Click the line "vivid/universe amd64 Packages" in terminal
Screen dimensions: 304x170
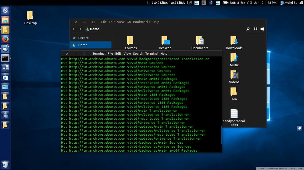(x=123, y=87)
